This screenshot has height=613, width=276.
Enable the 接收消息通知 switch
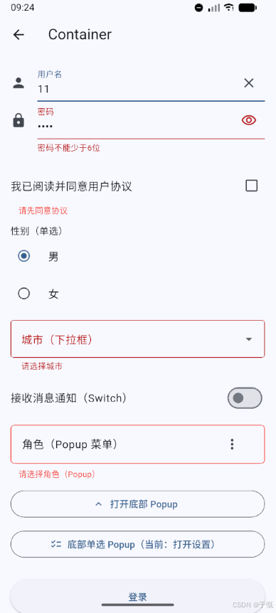(245, 398)
